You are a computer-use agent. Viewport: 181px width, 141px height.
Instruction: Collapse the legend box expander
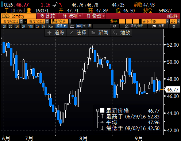[x=97, y=110]
